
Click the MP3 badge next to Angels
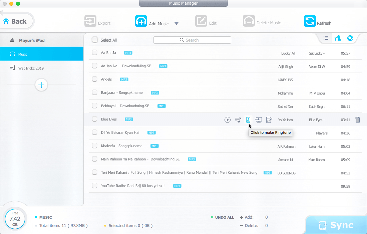click(x=124, y=80)
